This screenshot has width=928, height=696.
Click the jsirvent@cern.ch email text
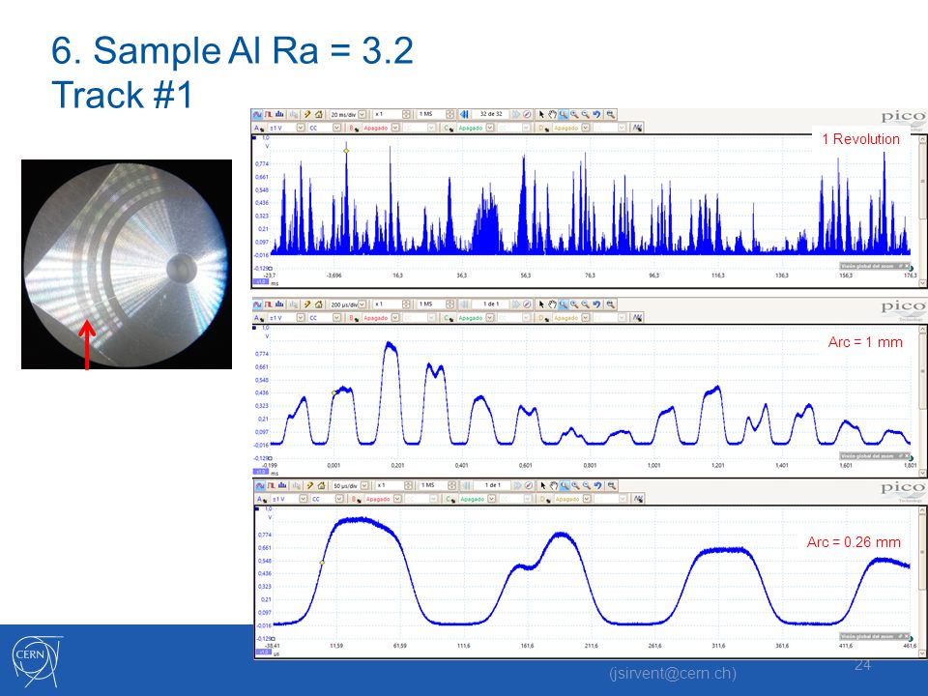coord(673,673)
